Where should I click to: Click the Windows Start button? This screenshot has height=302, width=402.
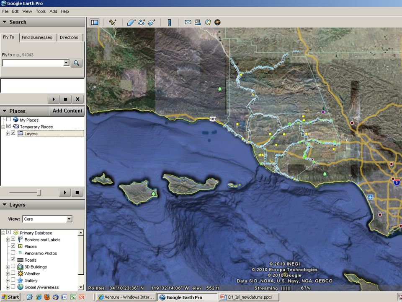(x=10, y=297)
